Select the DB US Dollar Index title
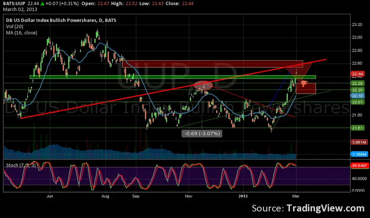This screenshot has width=370, height=218. tap(61, 20)
